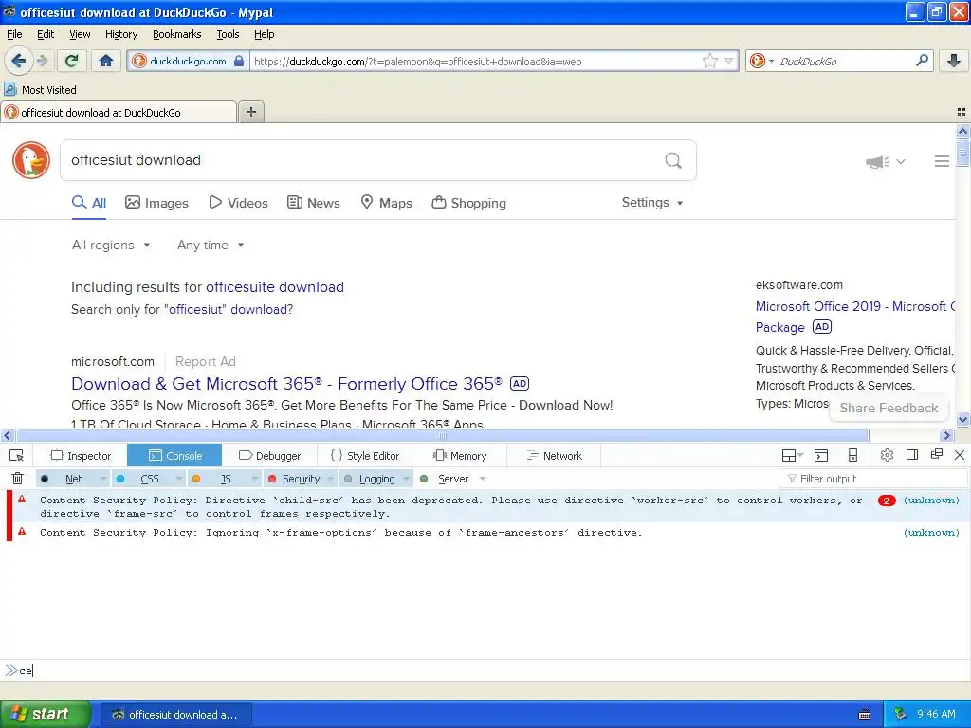Clear console output with the trash icon
The height and width of the screenshot is (728, 971).
click(17, 479)
